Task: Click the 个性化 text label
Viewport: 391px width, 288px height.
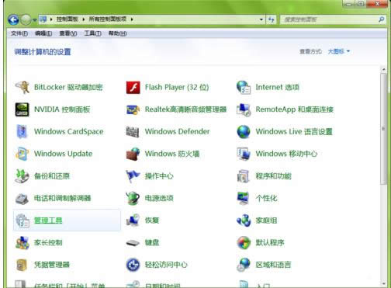Action: (x=266, y=198)
